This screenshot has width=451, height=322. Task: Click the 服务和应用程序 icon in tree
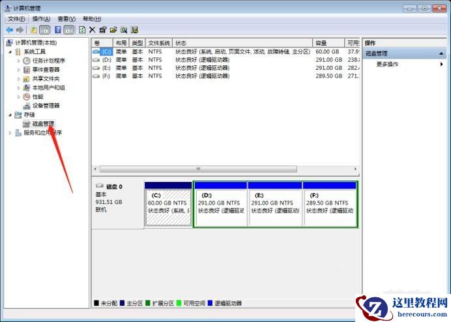click(x=18, y=133)
